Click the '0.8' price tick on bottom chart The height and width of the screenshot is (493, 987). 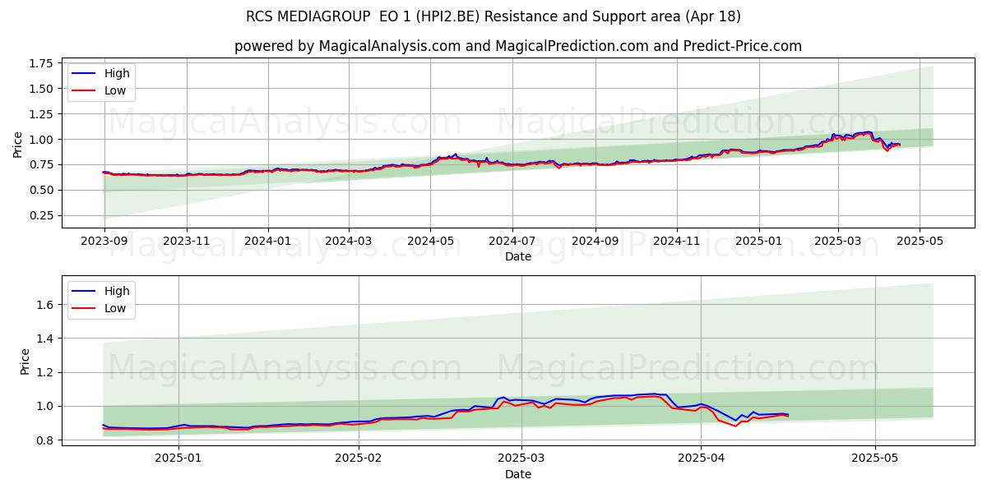[45, 440]
